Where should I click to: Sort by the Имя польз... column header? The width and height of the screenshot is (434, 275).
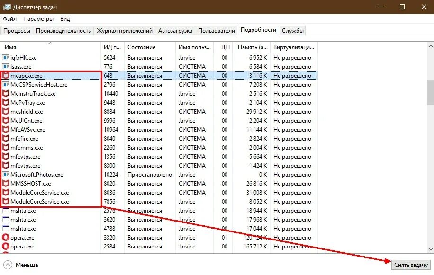[x=195, y=47]
